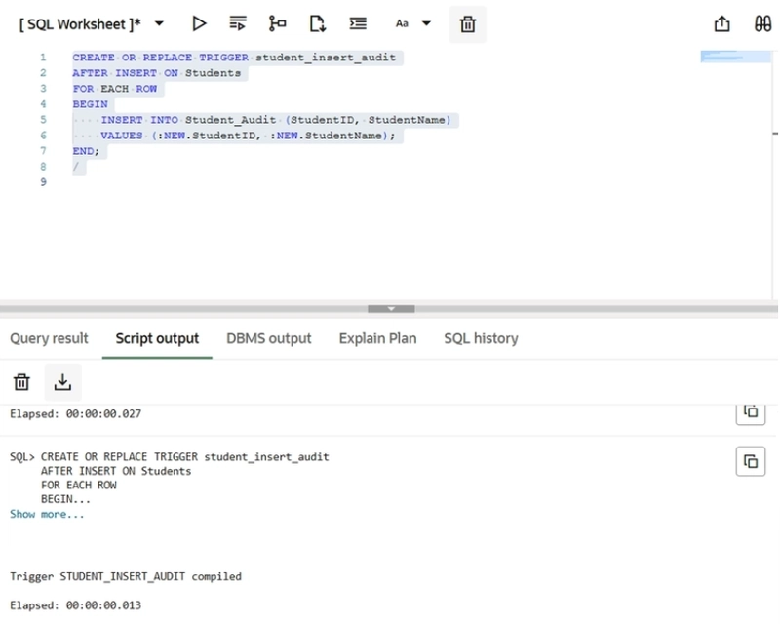This screenshot has width=780, height=624.
Task: Click the Run Script toolbar icon
Action: pyautogui.click(x=237, y=23)
